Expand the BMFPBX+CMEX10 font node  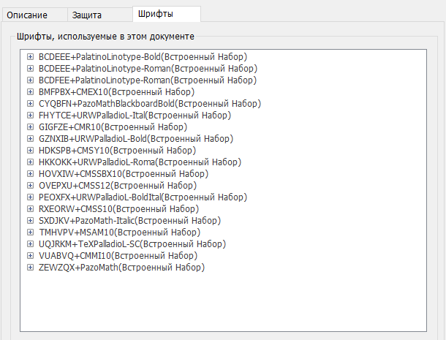click(x=30, y=92)
